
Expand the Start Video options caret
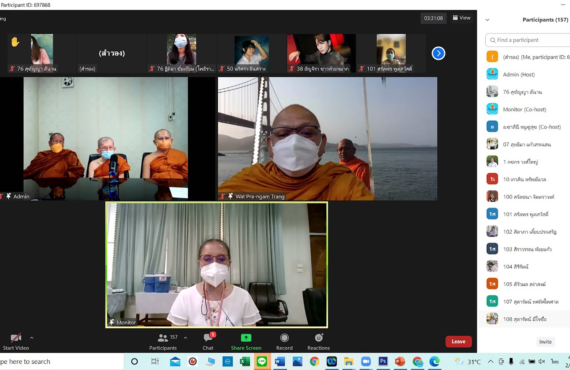pyautogui.click(x=32, y=338)
